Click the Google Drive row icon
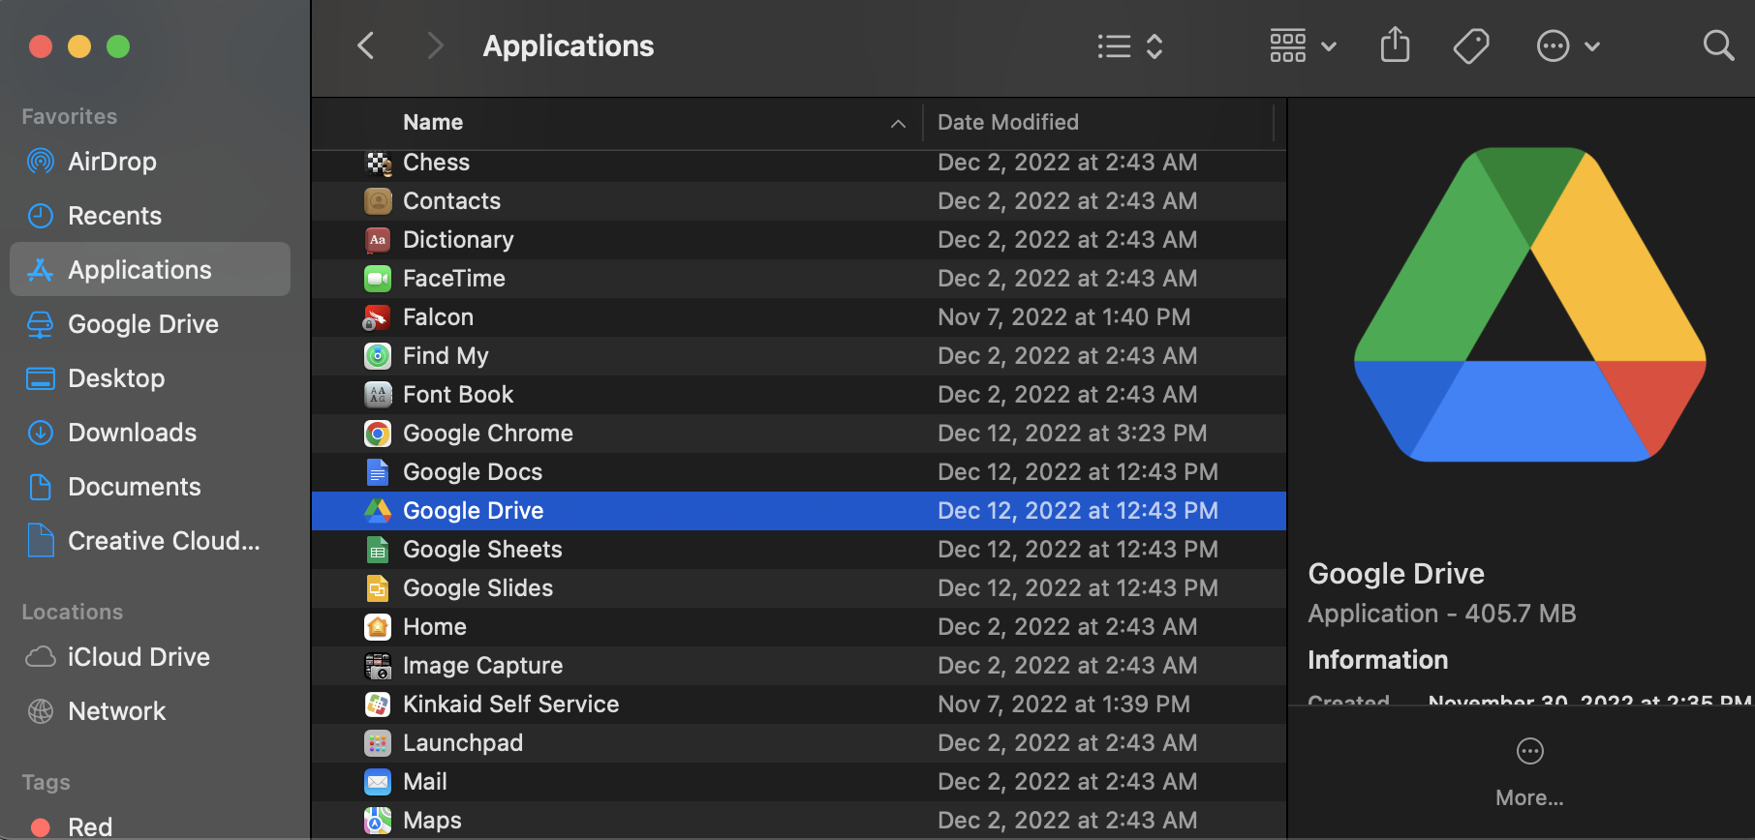Image resolution: width=1755 pixels, height=840 pixels. click(x=378, y=511)
